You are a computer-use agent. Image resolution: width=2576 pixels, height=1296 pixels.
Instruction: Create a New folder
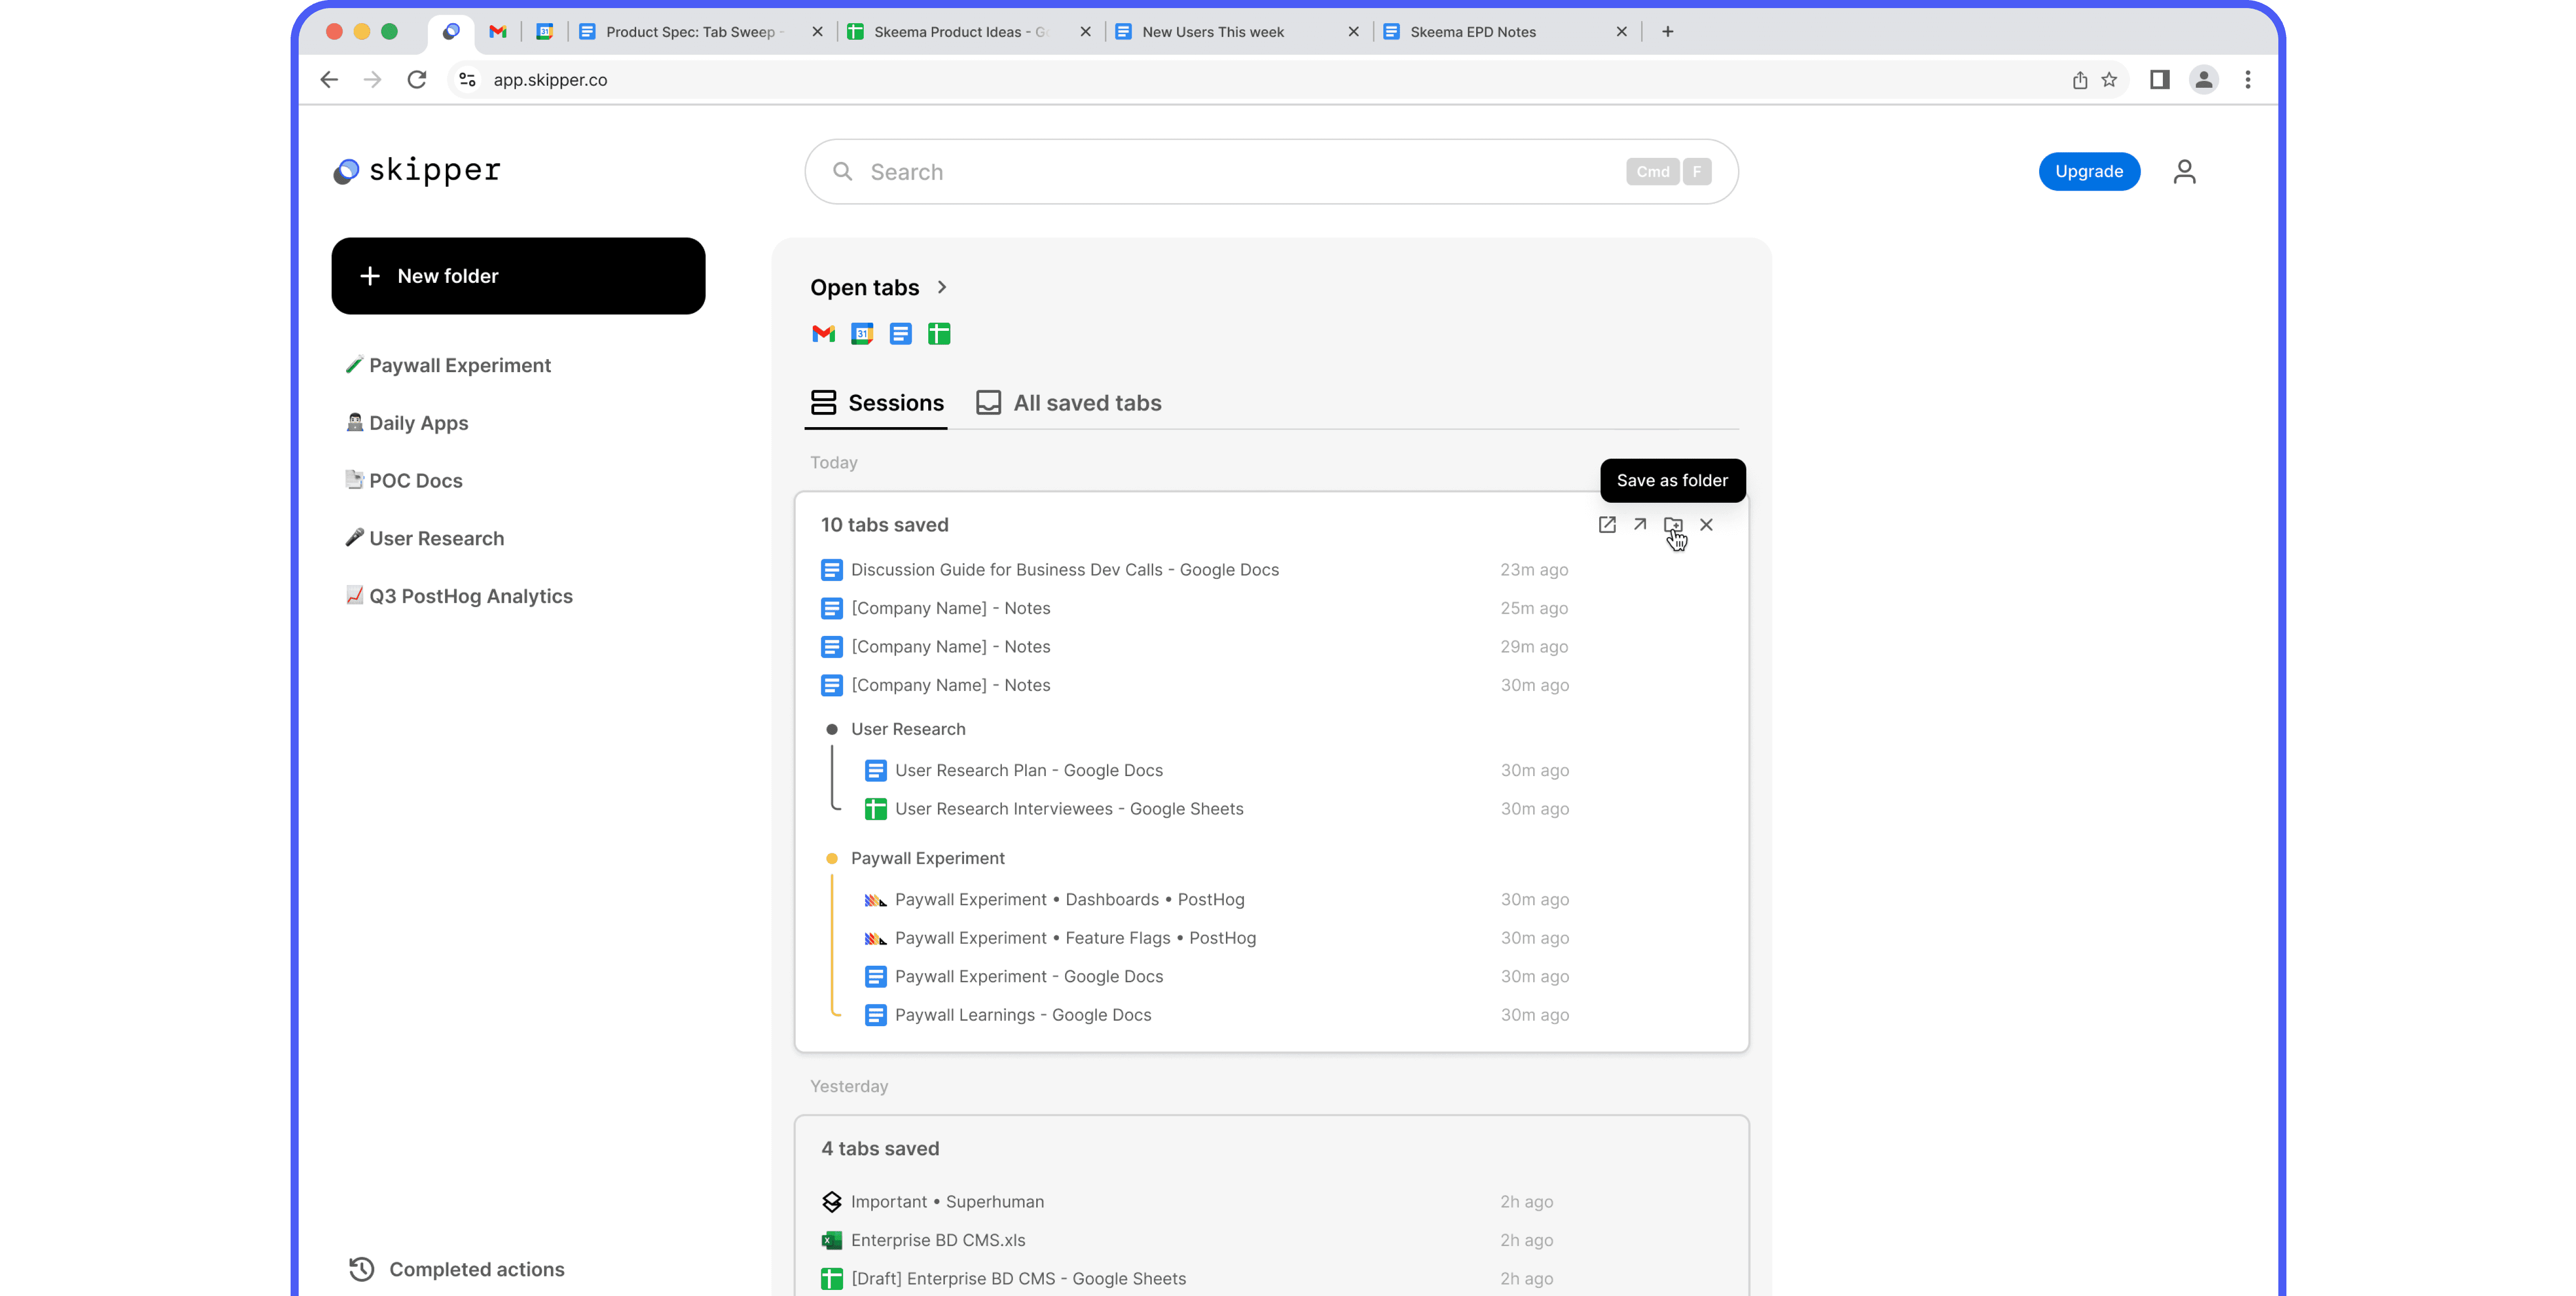(518, 276)
